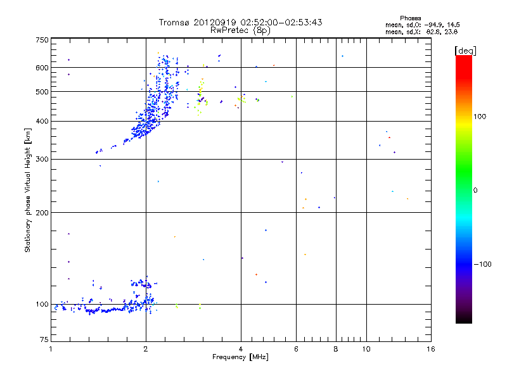
Task: Click the '2' x-axis tick label
Action: coord(146,349)
